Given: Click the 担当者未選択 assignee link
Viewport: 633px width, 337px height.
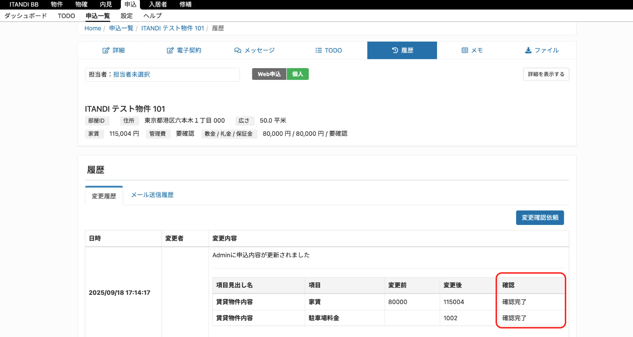Looking at the screenshot, I should [132, 74].
